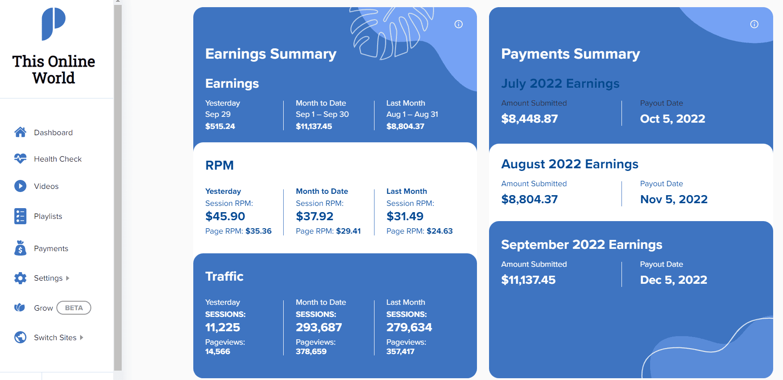The width and height of the screenshot is (783, 380).
Task: Click the Settings gear icon
Action: click(x=20, y=278)
